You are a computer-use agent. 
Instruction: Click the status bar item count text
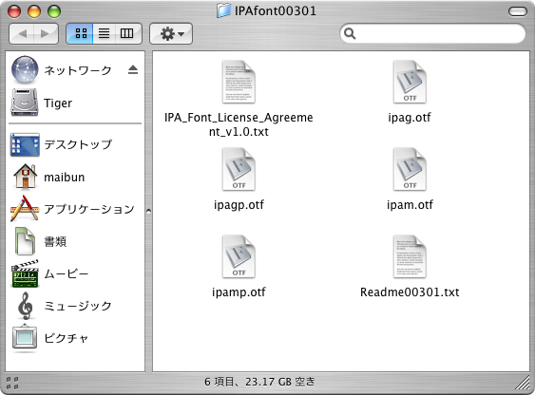[259, 382]
